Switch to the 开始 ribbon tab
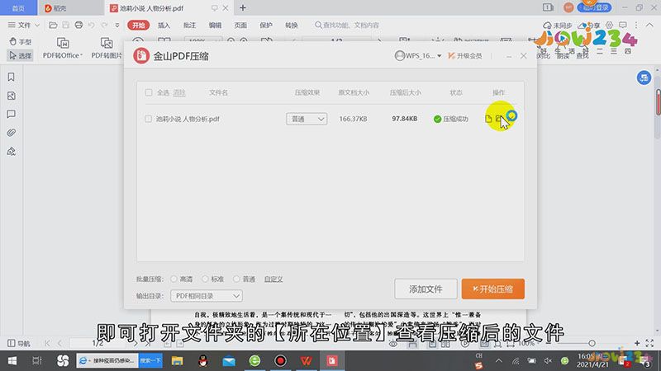This screenshot has height=371, width=661. pyautogui.click(x=138, y=26)
